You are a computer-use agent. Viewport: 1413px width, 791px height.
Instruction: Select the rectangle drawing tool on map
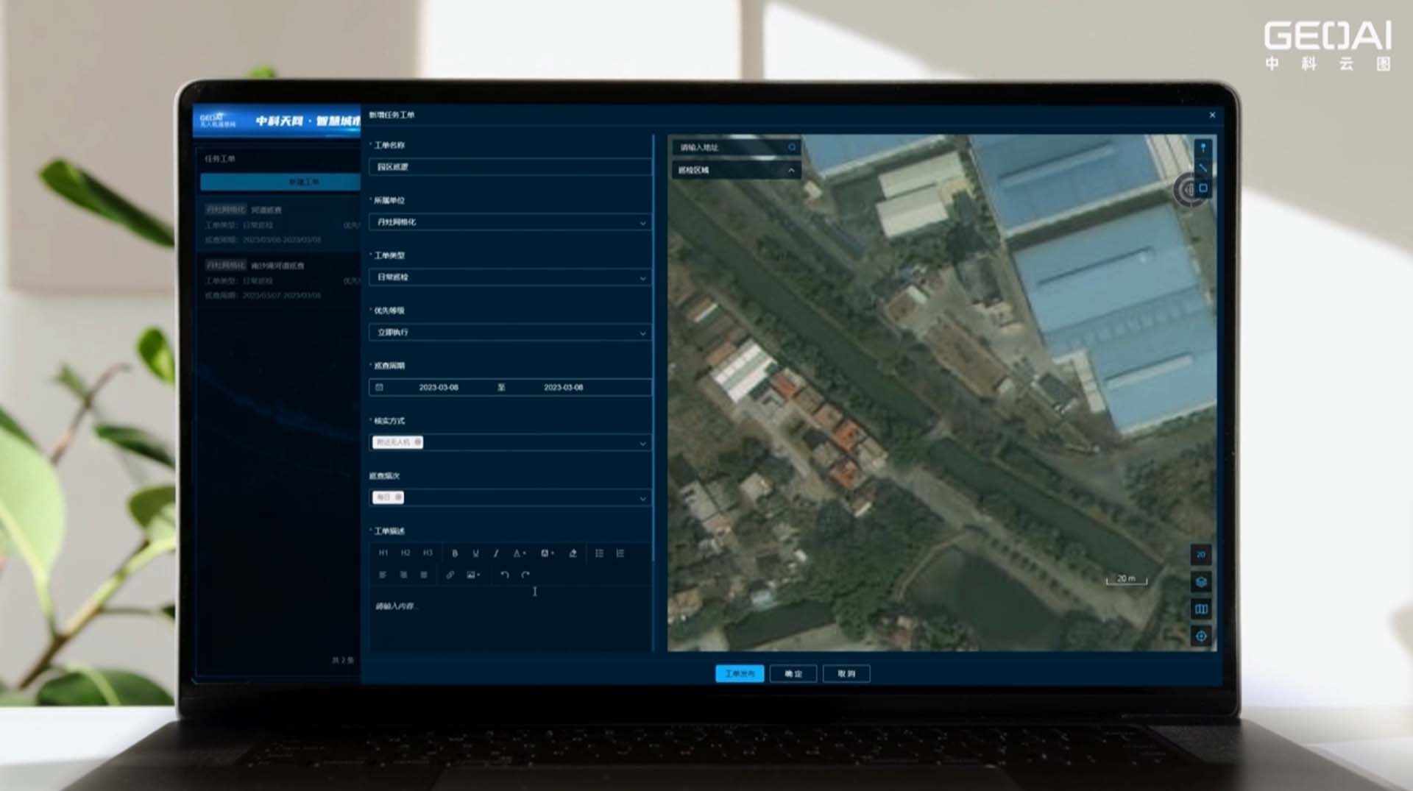(1203, 188)
